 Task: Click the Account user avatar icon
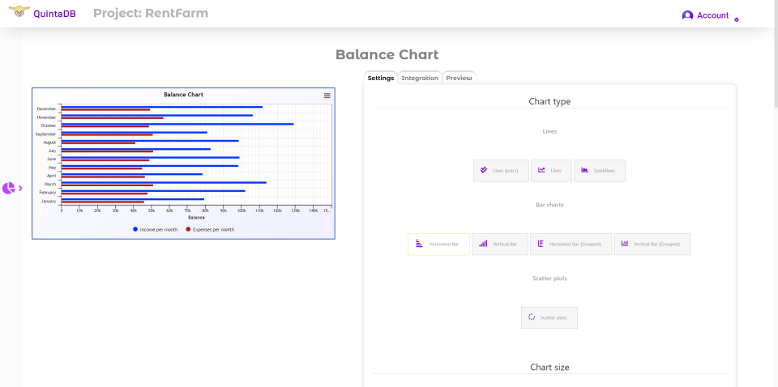pos(687,15)
